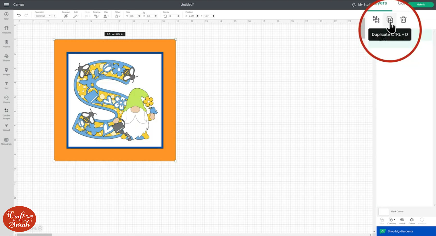
Task: Create a New project from sidebar
Action: click(x=7, y=16)
